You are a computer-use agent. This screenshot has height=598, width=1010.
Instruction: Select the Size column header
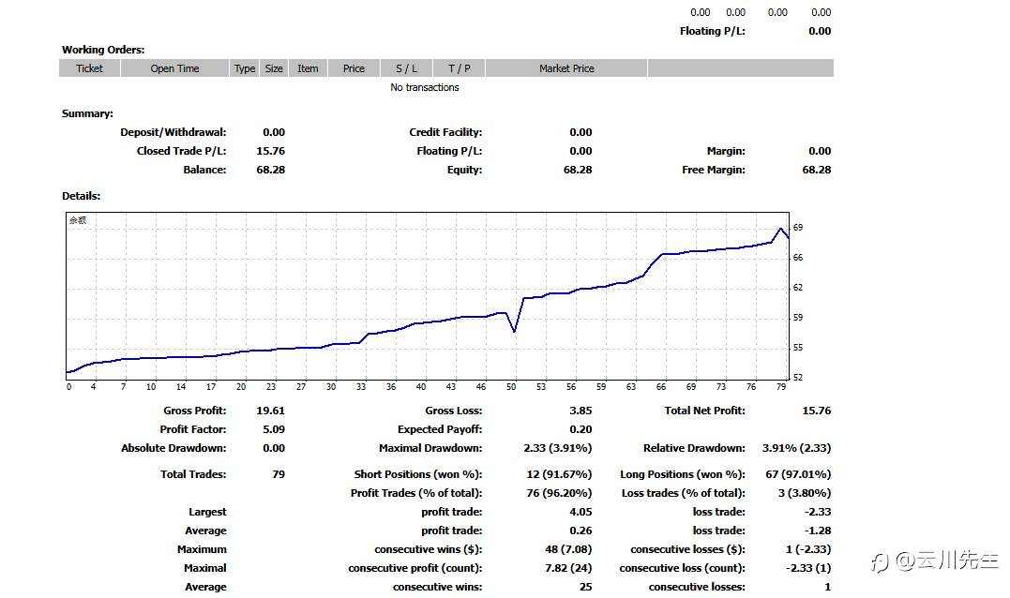click(274, 68)
